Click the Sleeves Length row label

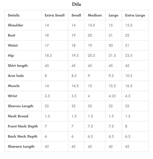click(x=21, y=106)
